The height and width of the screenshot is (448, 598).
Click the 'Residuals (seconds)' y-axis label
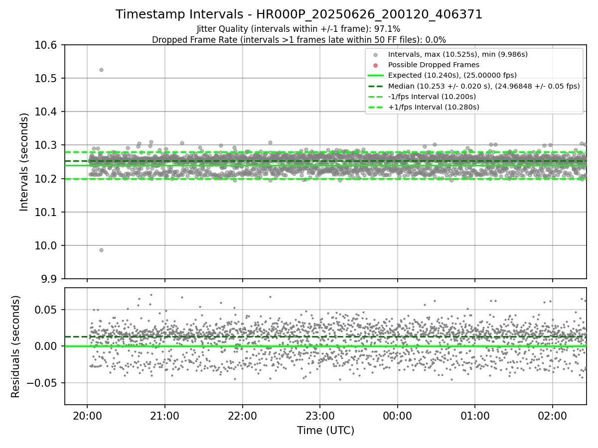coord(15,346)
